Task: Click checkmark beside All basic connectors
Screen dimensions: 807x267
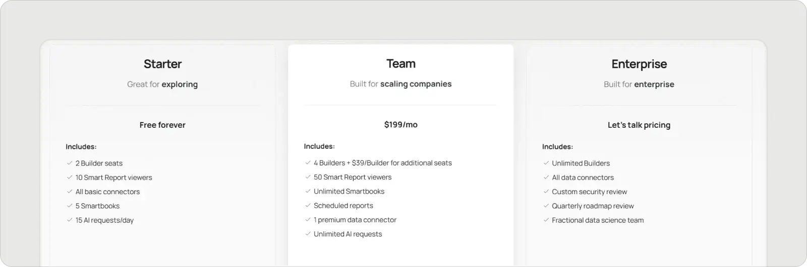Action: 70,192
